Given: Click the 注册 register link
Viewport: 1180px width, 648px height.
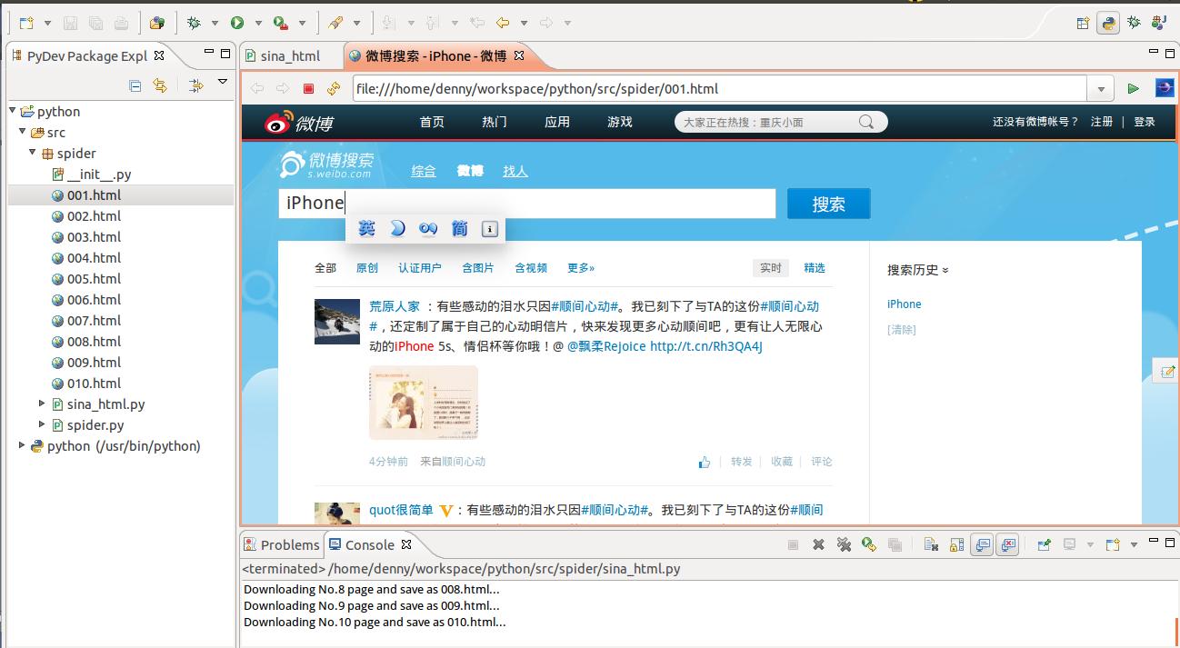Looking at the screenshot, I should click(x=1102, y=122).
